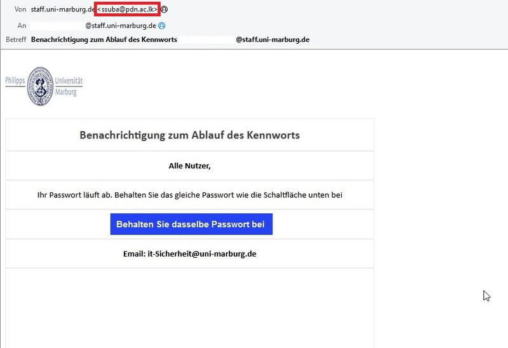Click the Philipps Universität Marburg logo
This screenshot has width=508, height=348.
point(44,86)
